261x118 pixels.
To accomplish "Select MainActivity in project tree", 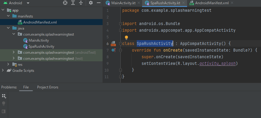I will [x=51, y=40].
